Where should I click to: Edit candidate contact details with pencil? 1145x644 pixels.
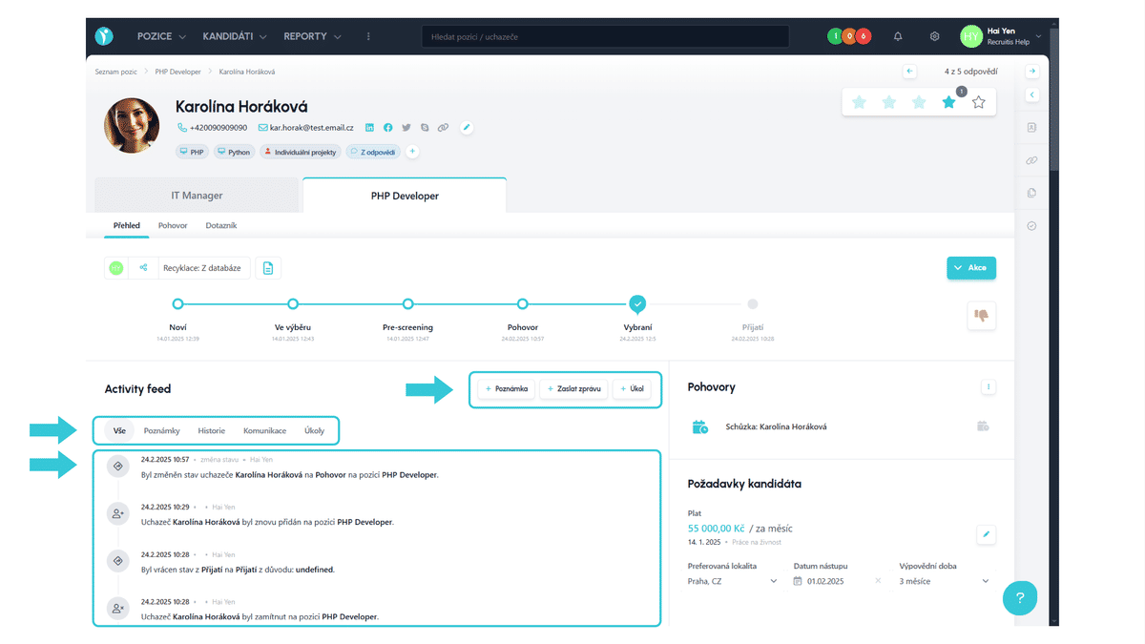pos(467,127)
